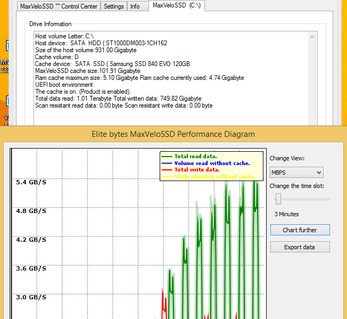Click the 4.2 GB/S axis label

pos(31,240)
